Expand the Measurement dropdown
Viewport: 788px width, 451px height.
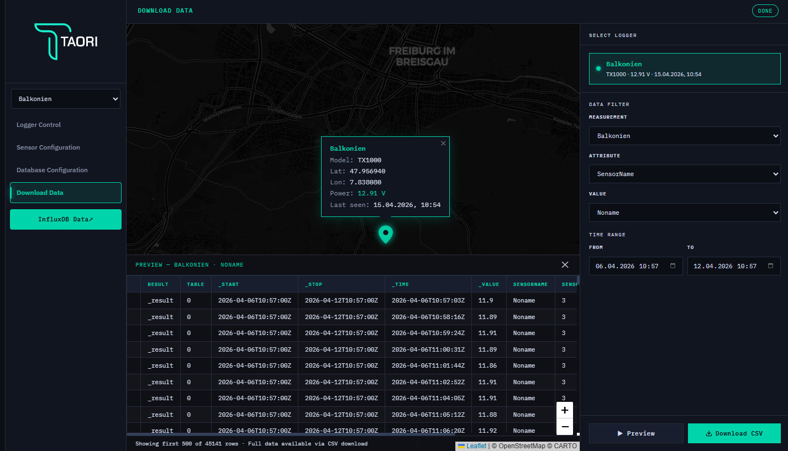(x=684, y=136)
